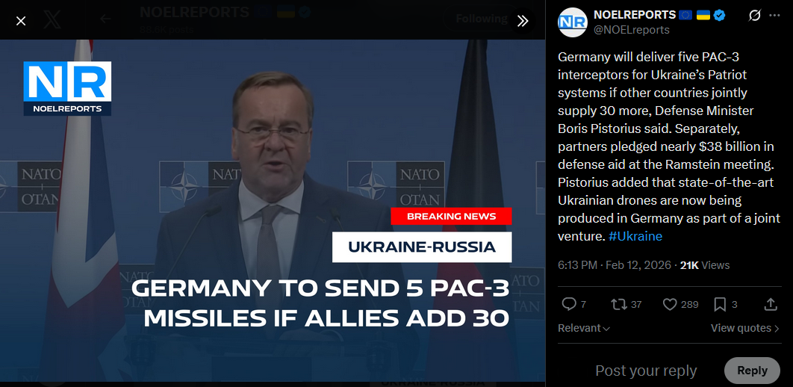This screenshot has height=387, width=793.
Task: Click the Boris Pistorius video image
Action: point(272,211)
